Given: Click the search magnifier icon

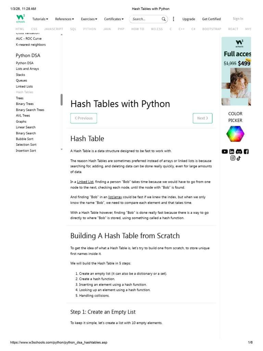Looking at the screenshot, I should (164, 19).
